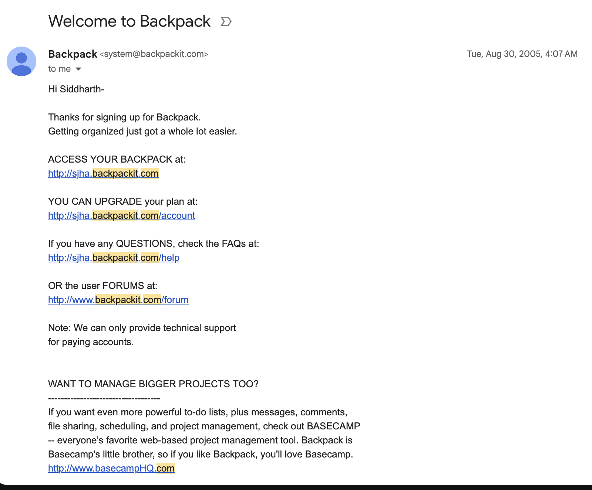Click the "OR the user FORUMS at:" line

click(x=102, y=286)
